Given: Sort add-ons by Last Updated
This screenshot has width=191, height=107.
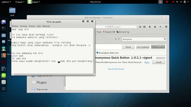Looking at the screenshot, I should (x=143, y=47).
